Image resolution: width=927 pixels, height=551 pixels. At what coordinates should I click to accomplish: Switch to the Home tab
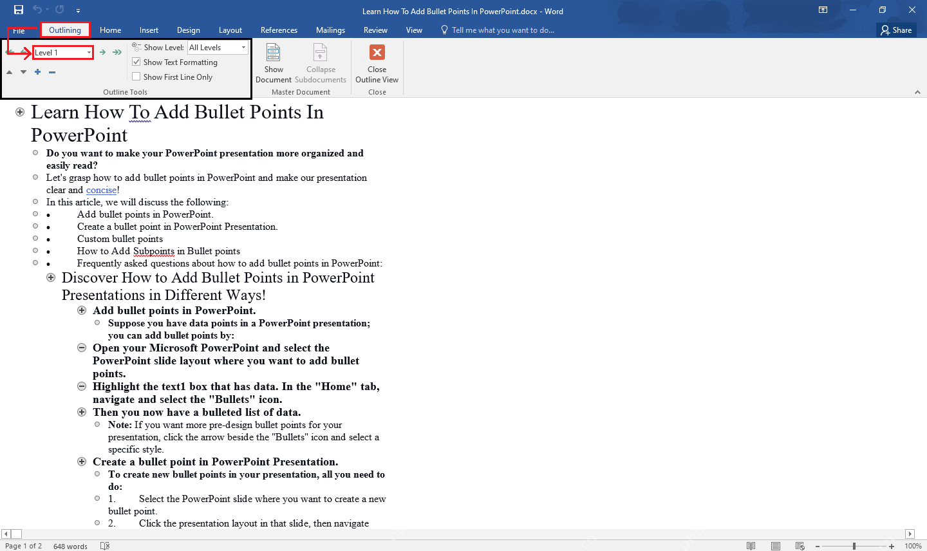[x=110, y=30]
